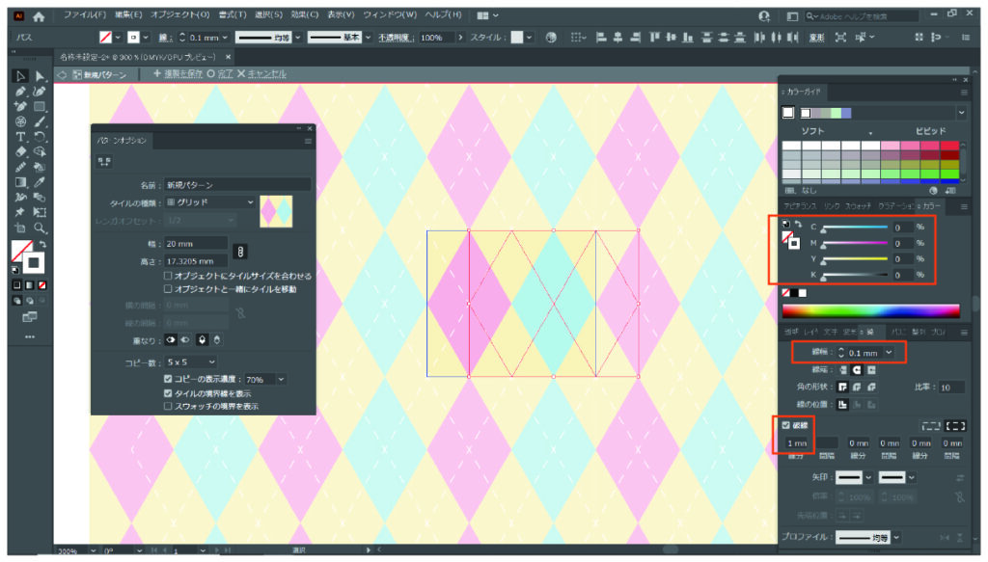Image resolution: width=988 pixels, height=562 pixels.
Task: Select the Eyedropper tool
Action: pos(40,182)
